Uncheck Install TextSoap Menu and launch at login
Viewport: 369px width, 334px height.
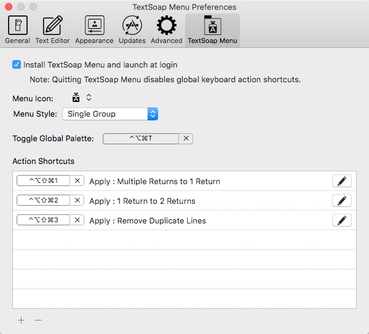[17, 64]
